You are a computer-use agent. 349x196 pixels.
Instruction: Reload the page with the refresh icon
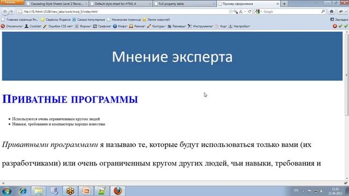(250, 11)
